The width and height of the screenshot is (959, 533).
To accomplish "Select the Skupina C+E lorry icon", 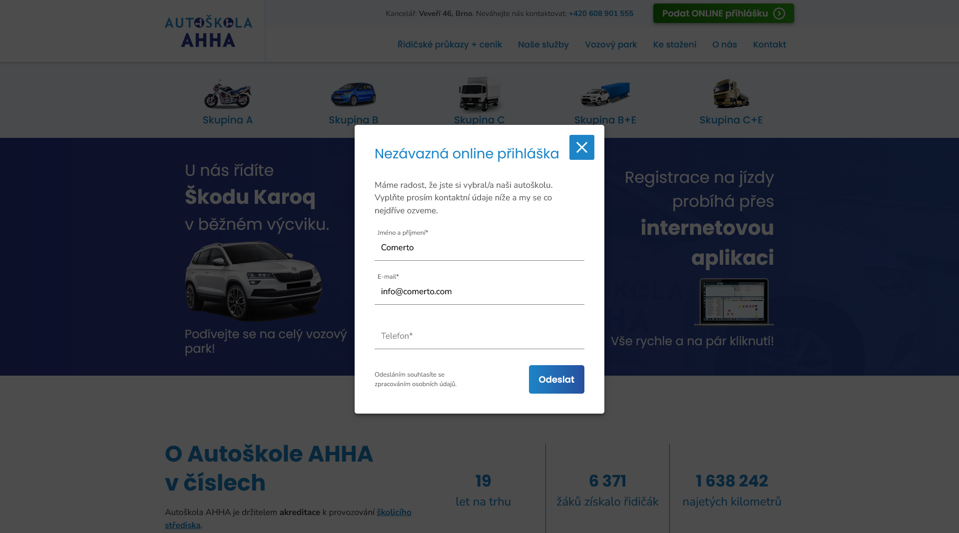I will [x=731, y=94].
